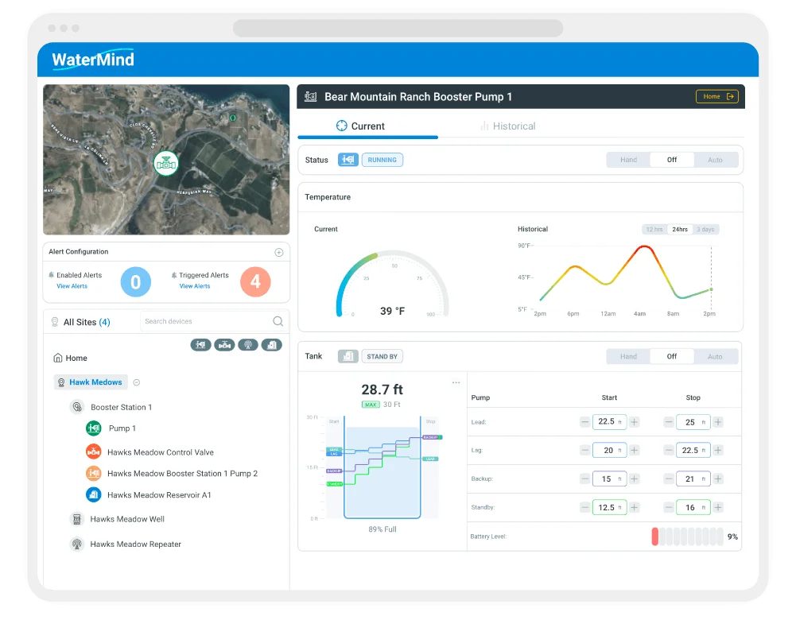Decrease Backup start level
Screen dimensions: 796x620
pyautogui.click(x=584, y=479)
